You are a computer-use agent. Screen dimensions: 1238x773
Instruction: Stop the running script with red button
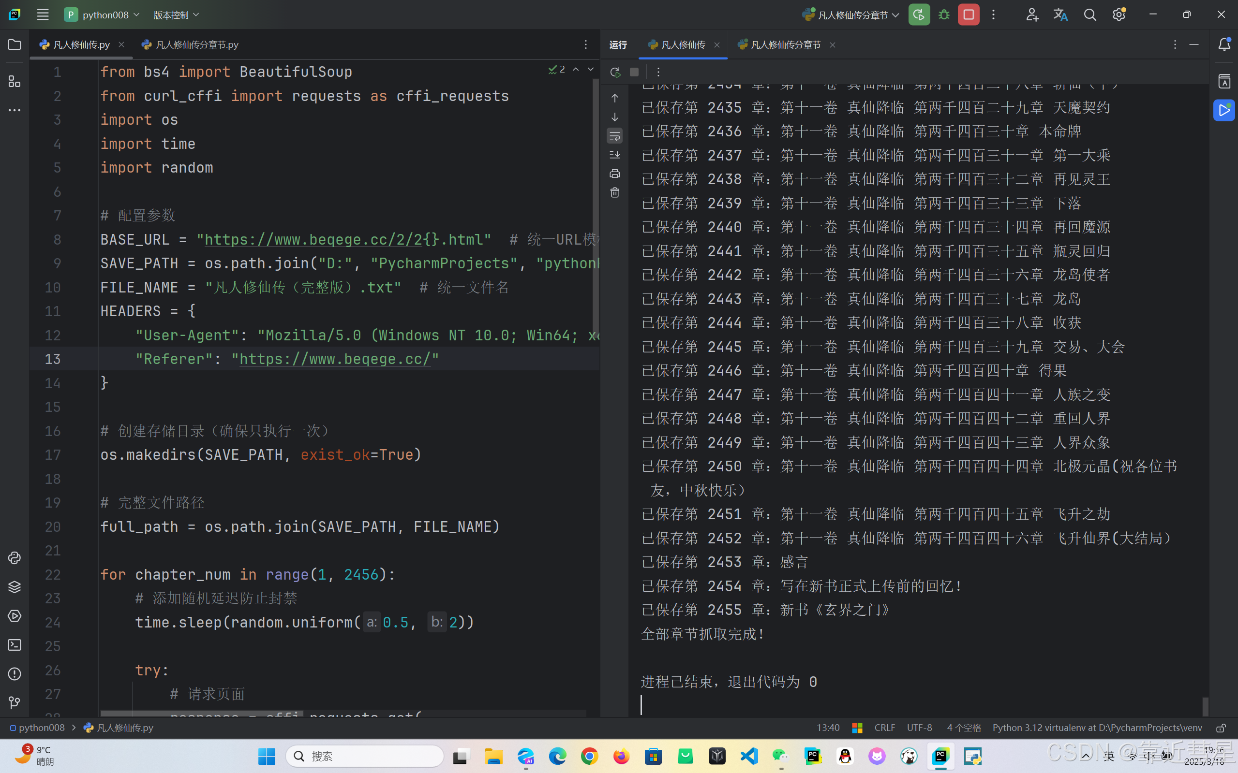(969, 15)
